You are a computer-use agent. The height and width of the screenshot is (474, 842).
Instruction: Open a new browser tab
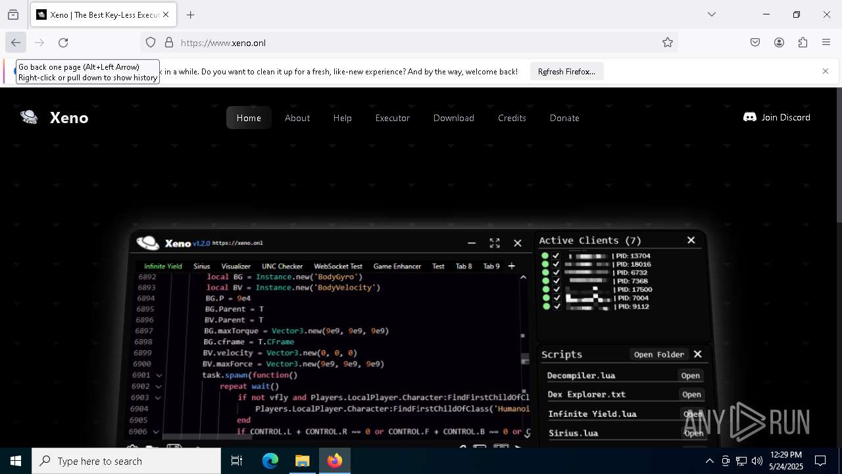(x=191, y=14)
